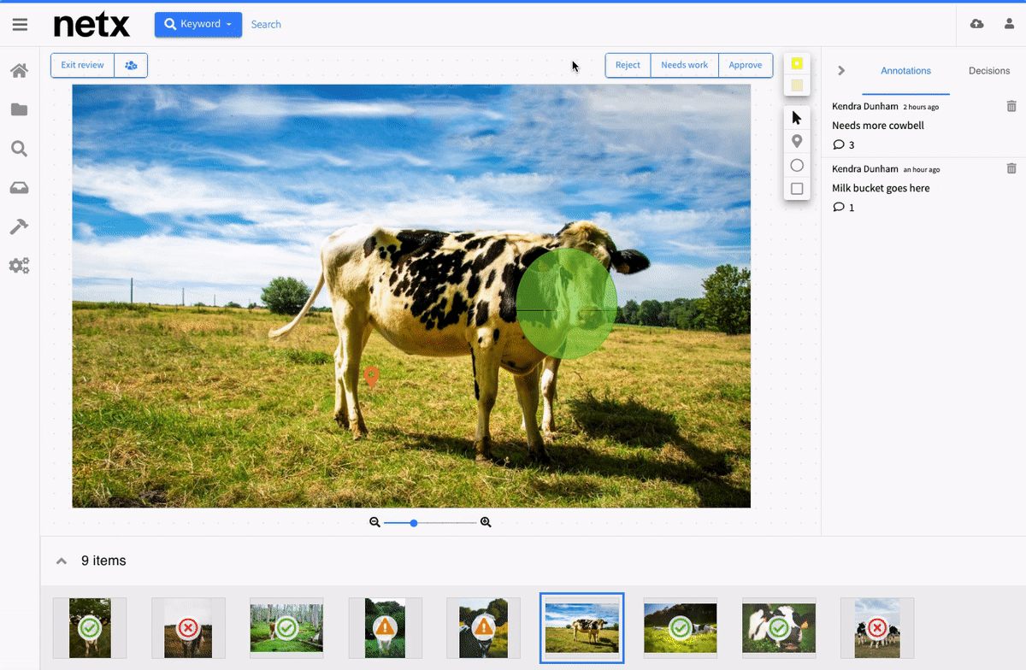Click the upload cloud icon
Screen dimensions: 1026x670
coord(976,24)
